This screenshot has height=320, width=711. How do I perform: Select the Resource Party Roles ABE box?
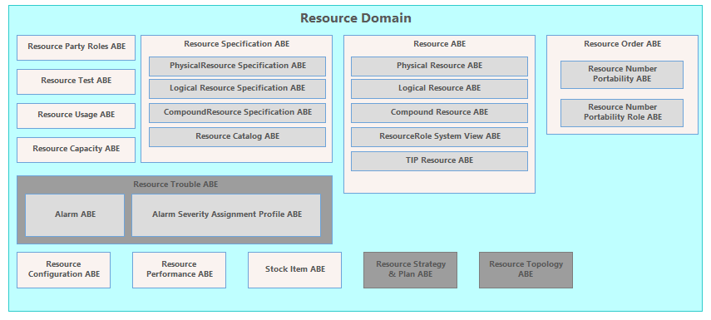tap(77, 47)
